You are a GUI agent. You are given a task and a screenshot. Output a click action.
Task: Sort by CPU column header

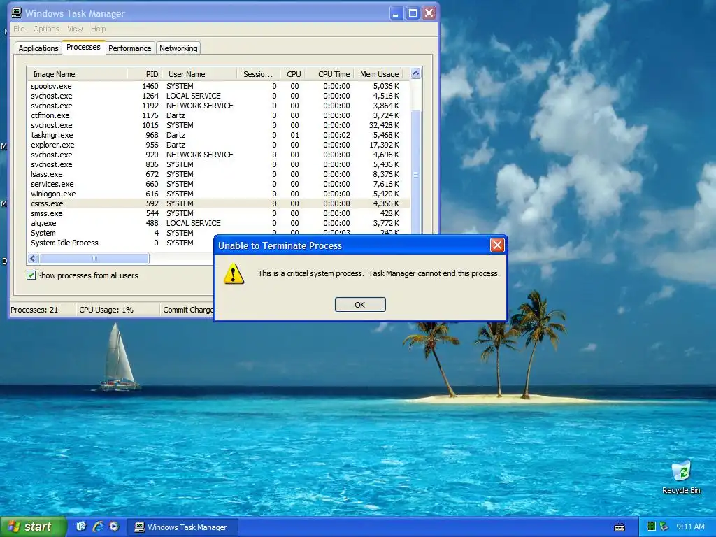pos(292,74)
